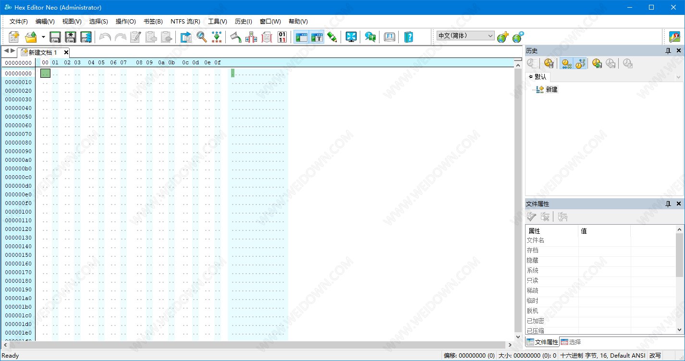This screenshot has height=361, width=685.
Task: Click the Redo arrow icon
Action: (x=120, y=37)
